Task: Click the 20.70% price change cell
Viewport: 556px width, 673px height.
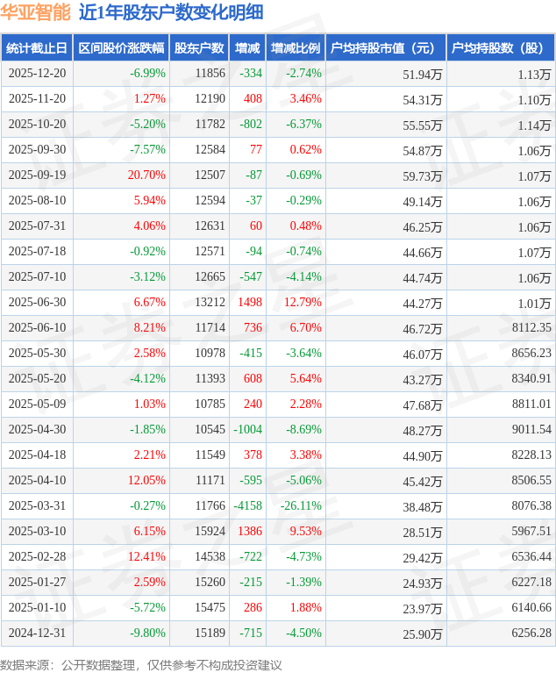Action: pyautogui.click(x=146, y=175)
